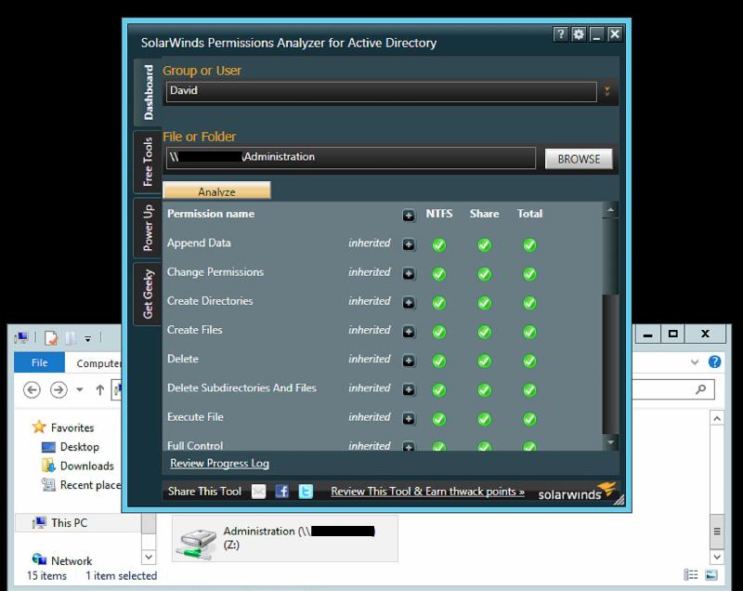Open Explorer recent locations dropdown arrow

[80, 390]
